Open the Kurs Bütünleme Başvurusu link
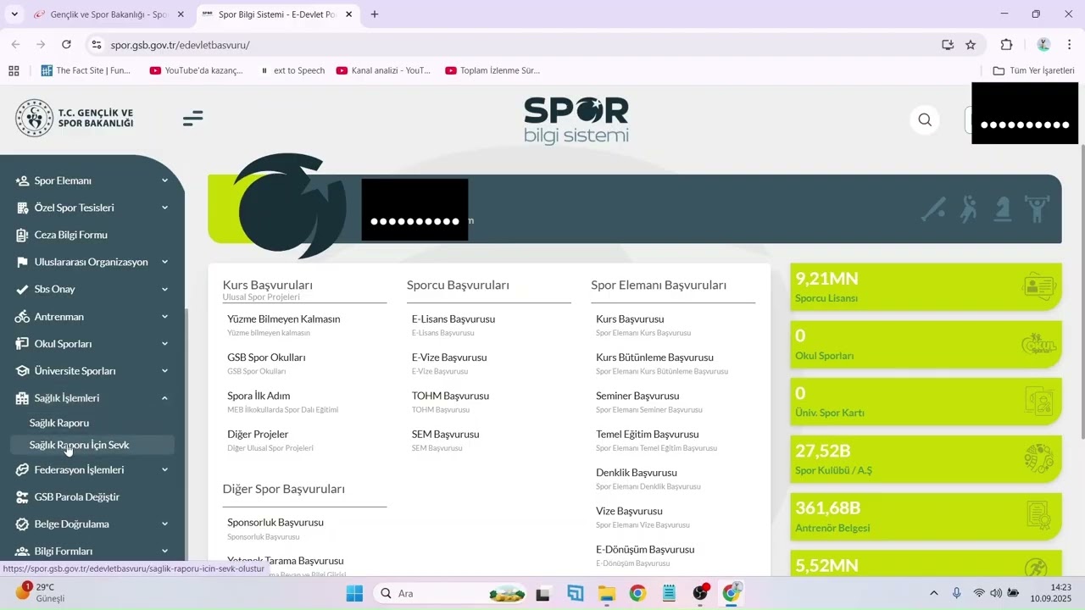 pos(654,358)
